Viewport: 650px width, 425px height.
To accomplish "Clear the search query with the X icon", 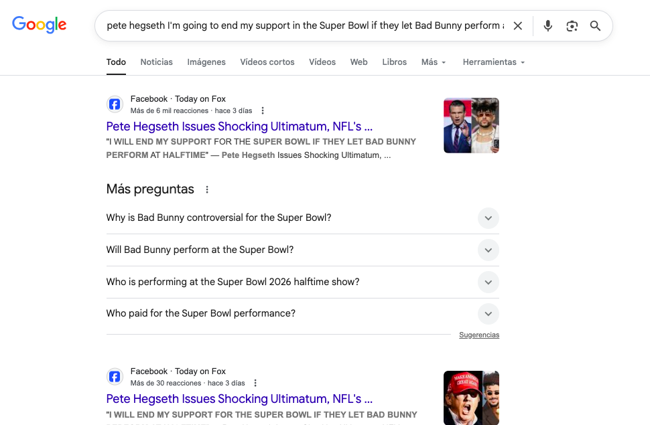I will click(517, 26).
